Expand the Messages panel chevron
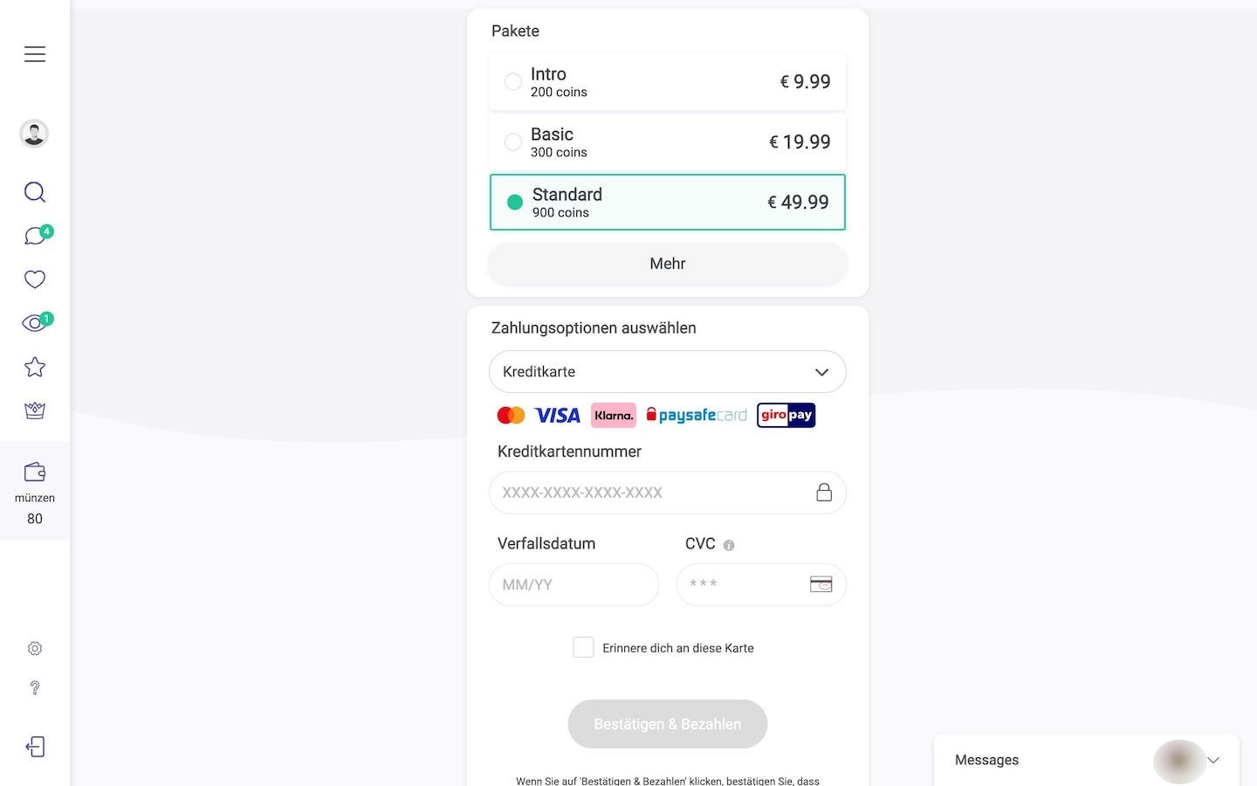 [1213, 760]
